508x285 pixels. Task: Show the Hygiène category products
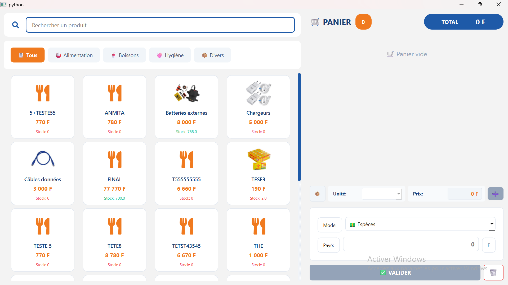170,55
